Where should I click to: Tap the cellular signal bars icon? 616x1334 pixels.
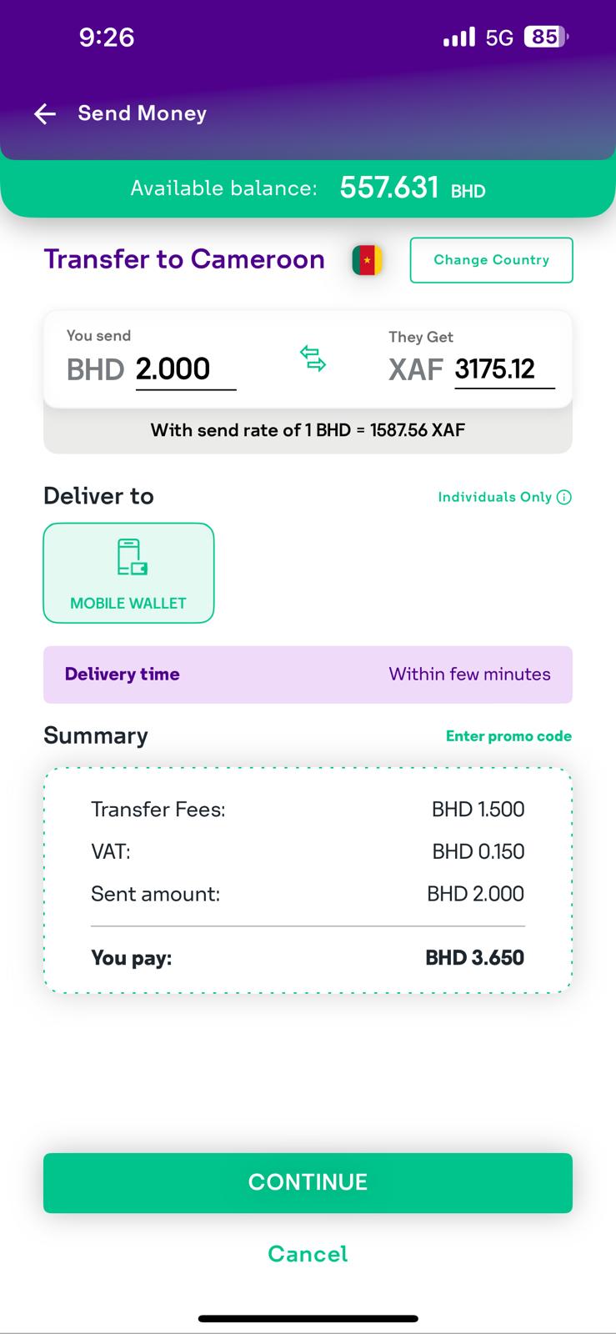(x=458, y=38)
